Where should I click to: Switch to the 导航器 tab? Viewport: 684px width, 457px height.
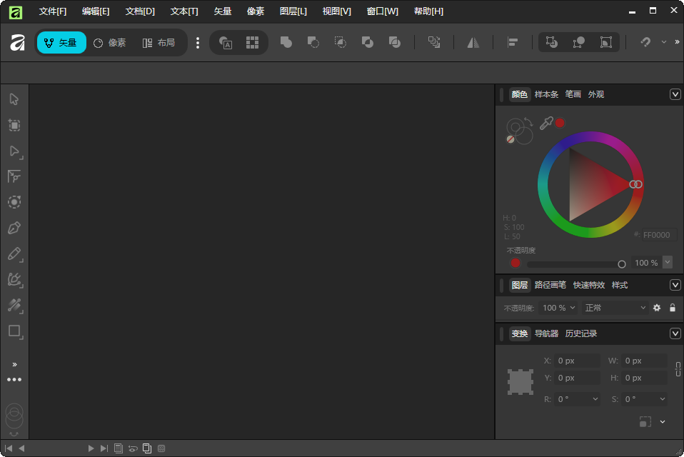pos(546,333)
